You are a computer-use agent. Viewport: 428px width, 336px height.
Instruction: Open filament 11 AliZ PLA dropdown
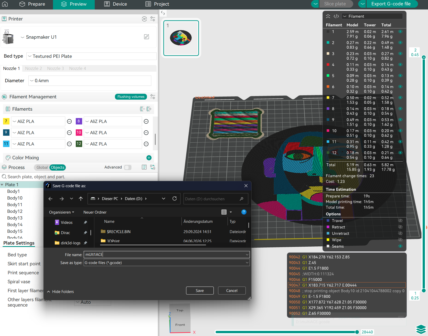pos(38,144)
